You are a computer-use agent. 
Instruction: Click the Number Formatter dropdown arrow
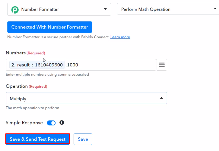105,9
